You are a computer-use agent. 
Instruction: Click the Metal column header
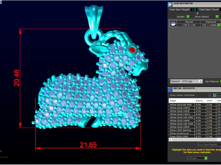[x=181, y=101]
